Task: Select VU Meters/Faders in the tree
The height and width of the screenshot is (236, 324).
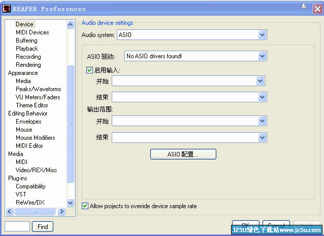Action: pos(38,97)
